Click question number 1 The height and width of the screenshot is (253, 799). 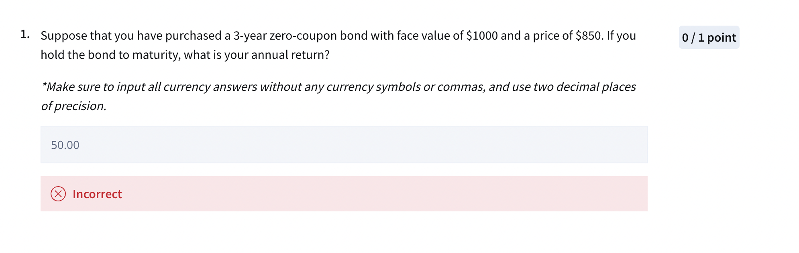(x=25, y=34)
